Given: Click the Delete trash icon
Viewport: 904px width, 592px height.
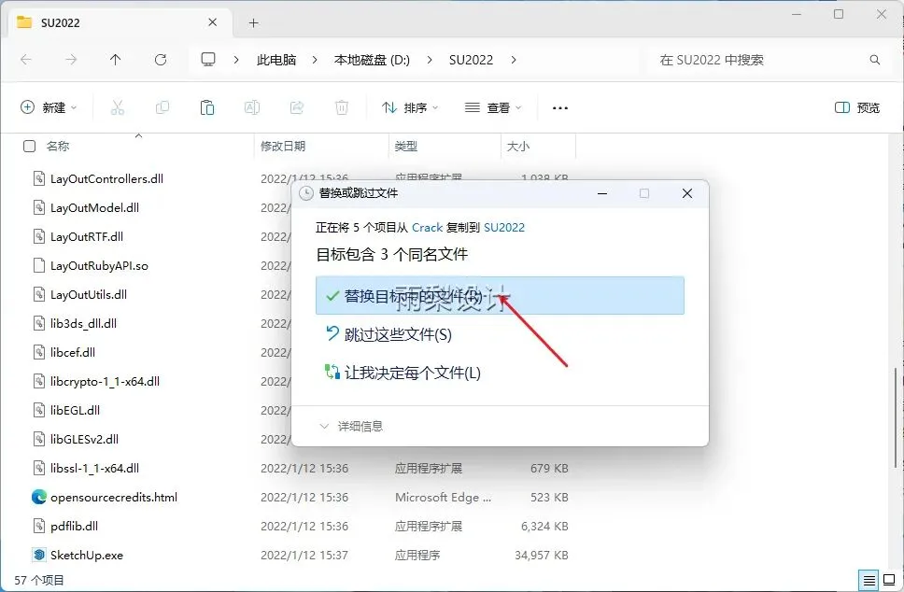Looking at the screenshot, I should (342, 107).
